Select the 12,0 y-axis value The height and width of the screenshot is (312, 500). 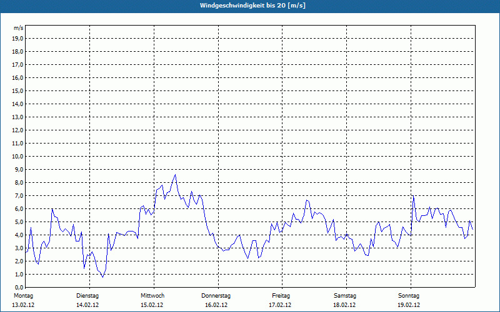[18, 130]
